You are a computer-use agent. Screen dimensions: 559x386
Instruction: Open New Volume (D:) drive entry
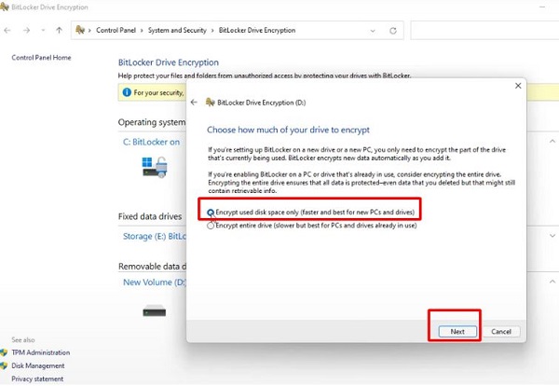pos(155,283)
